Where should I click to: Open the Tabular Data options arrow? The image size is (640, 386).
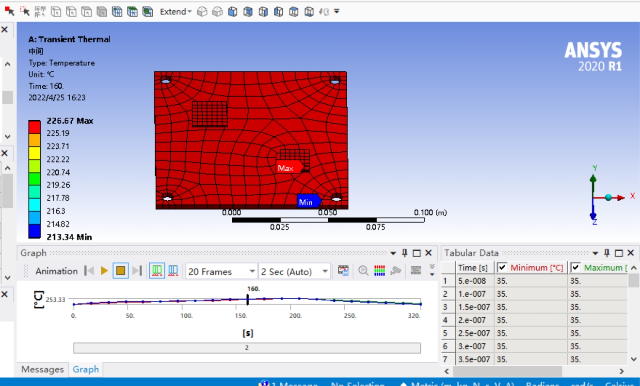point(595,253)
